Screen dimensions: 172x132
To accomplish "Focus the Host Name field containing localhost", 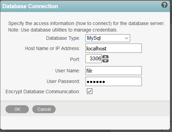I will pos(114,48).
